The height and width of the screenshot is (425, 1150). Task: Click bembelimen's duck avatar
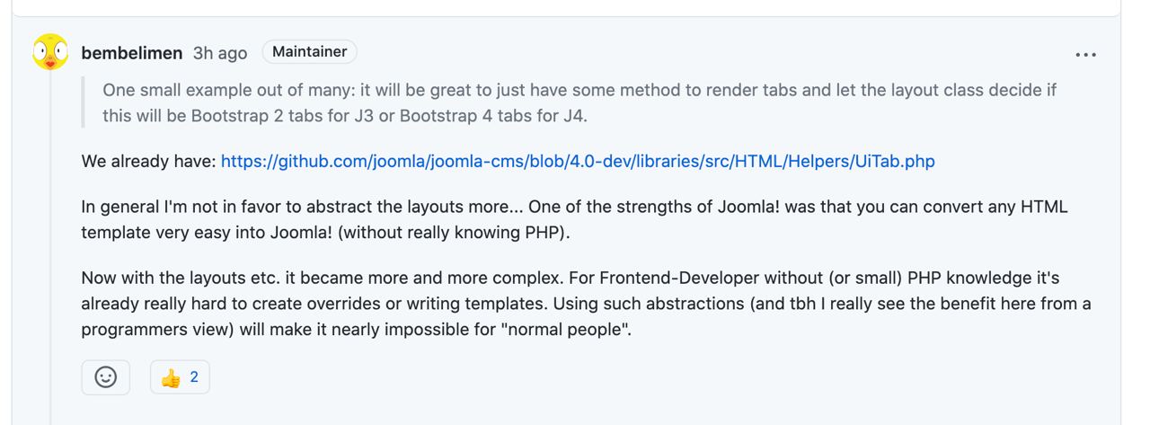point(50,52)
